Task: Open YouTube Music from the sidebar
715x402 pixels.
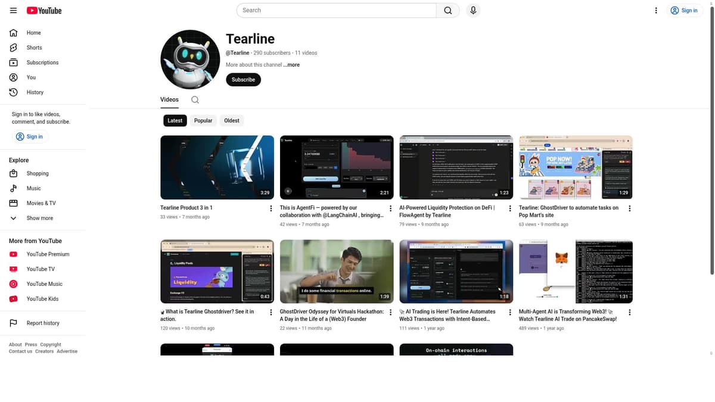Action: (x=43, y=283)
